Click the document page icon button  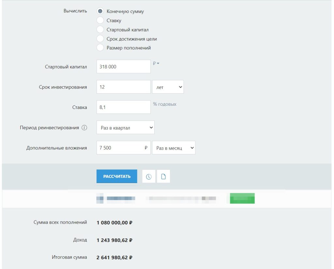[163, 176]
